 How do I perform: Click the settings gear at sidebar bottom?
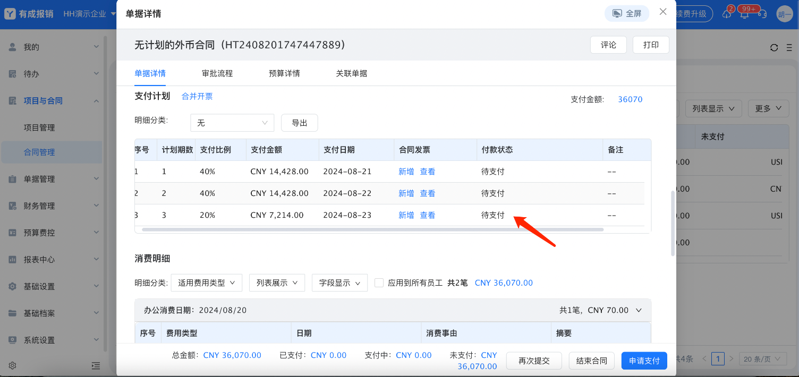coord(12,365)
